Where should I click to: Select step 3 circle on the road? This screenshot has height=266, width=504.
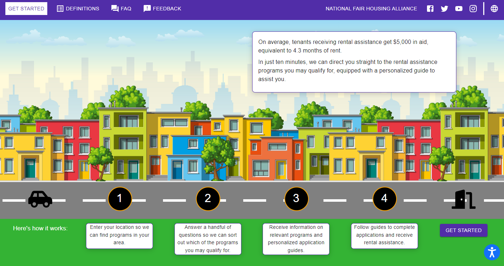[297, 199]
